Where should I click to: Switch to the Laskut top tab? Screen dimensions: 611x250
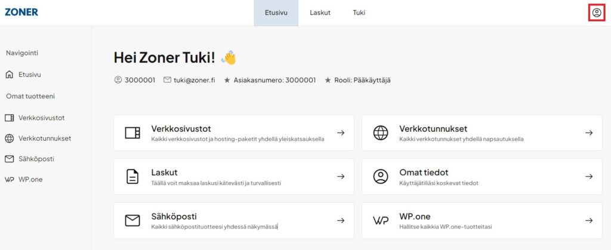click(320, 13)
